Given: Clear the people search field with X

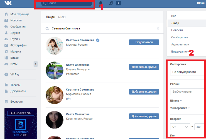Looking at the screenshot, I should (158, 28).
